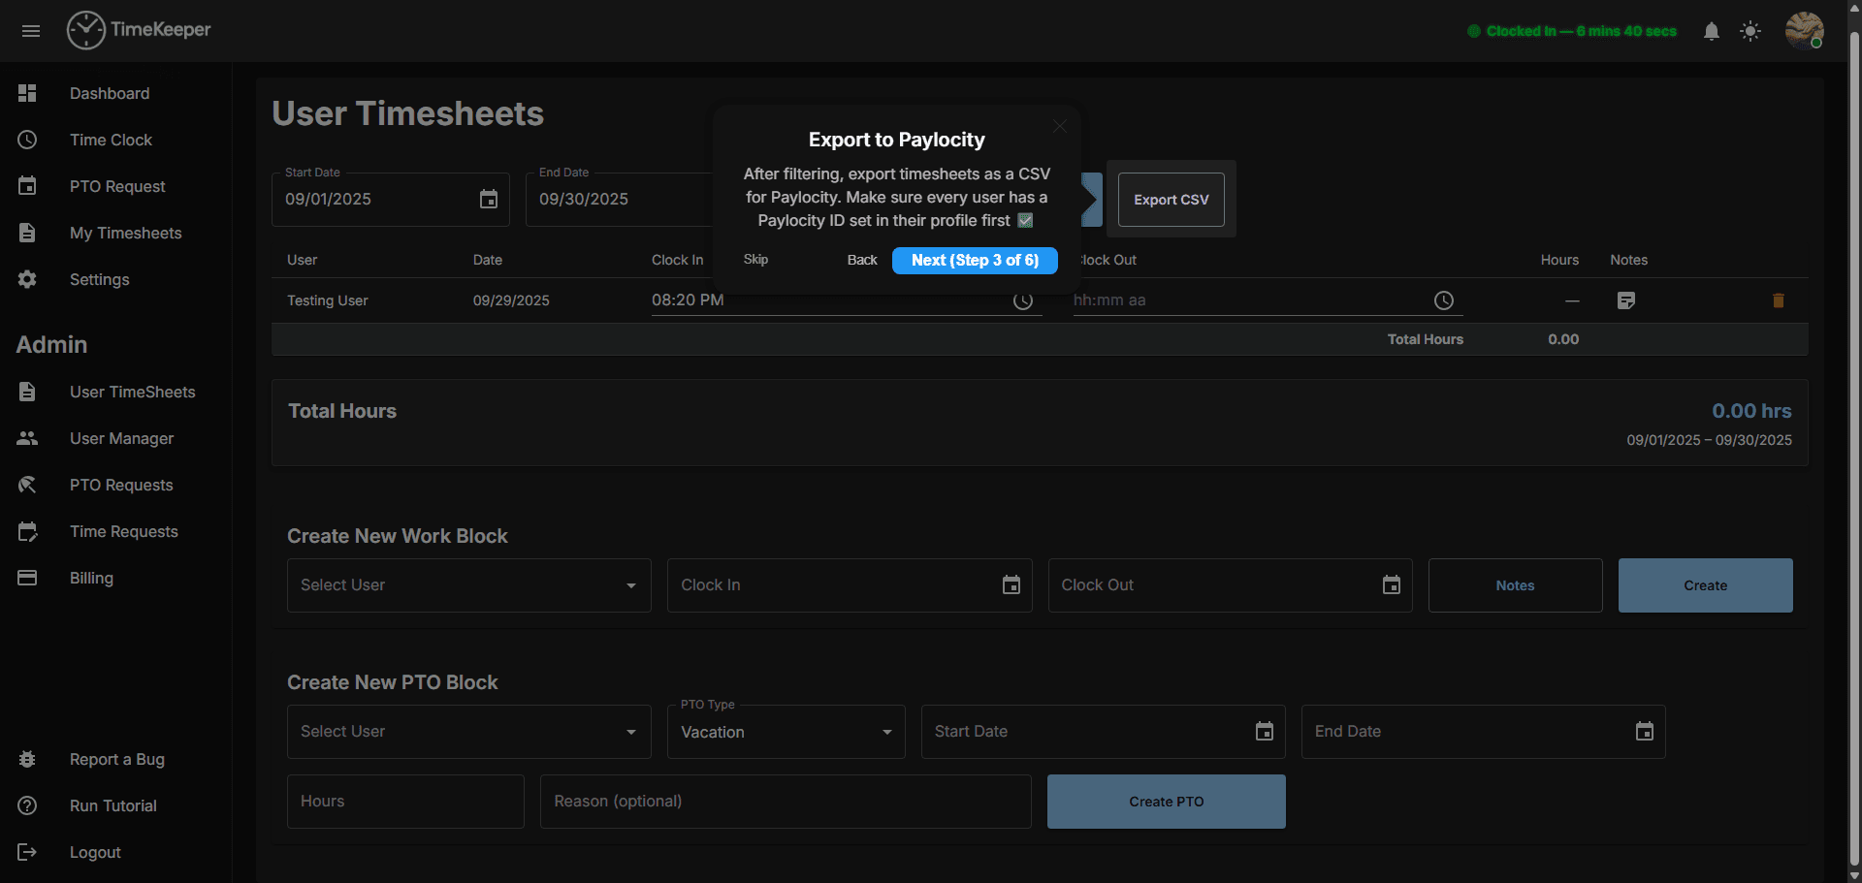Image resolution: width=1862 pixels, height=883 pixels.
Task: Click Next (Step 3 of 6) button
Action: [974, 260]
